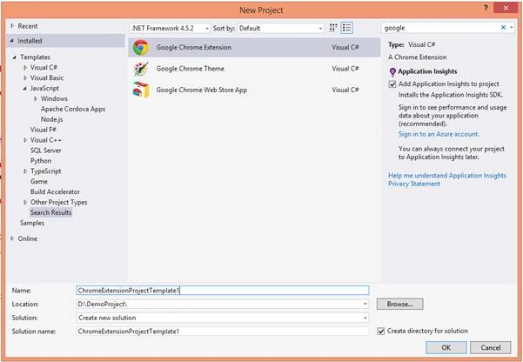
Task: Expand the Recent section
Action: (12, 26)
